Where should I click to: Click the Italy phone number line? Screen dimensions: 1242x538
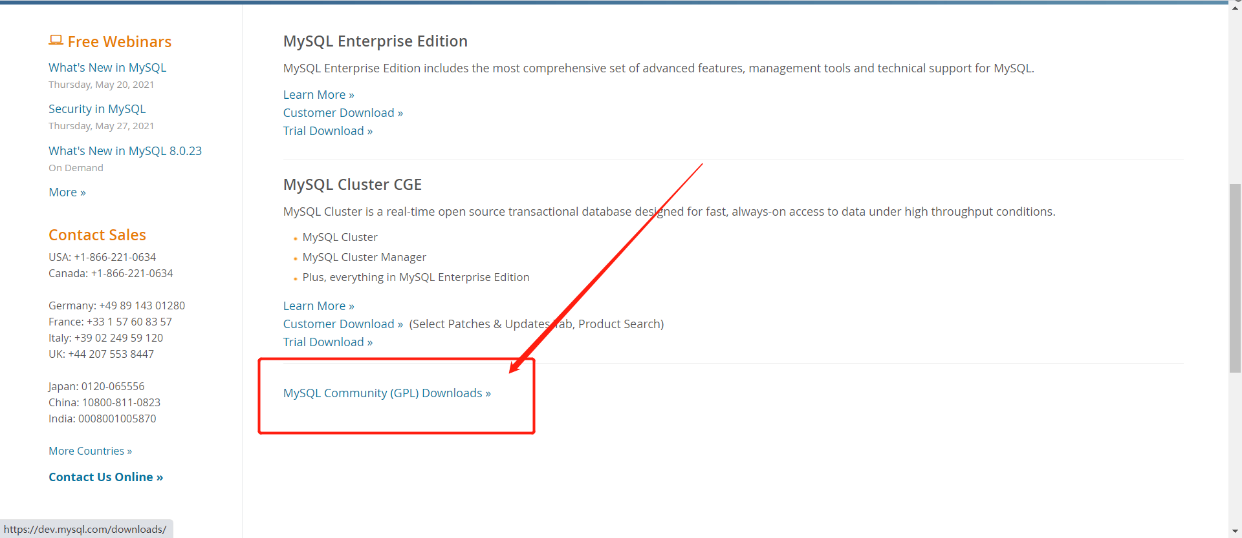[105, 338]
